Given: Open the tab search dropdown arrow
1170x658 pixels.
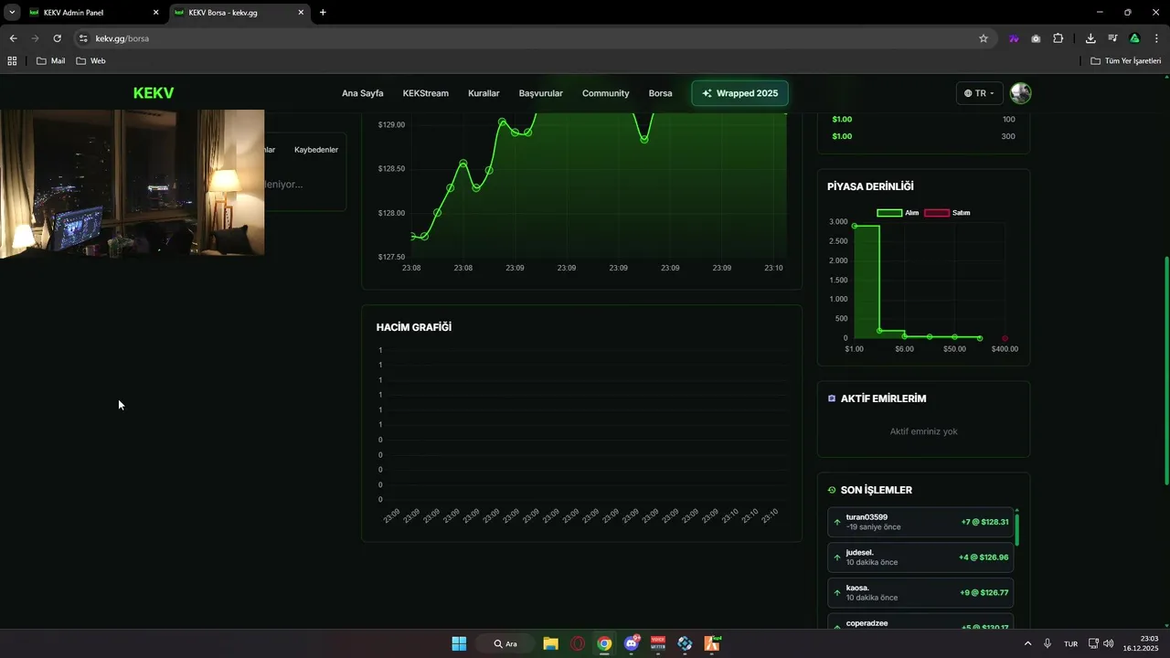Looking at the screenshot, I should [11, 13].
